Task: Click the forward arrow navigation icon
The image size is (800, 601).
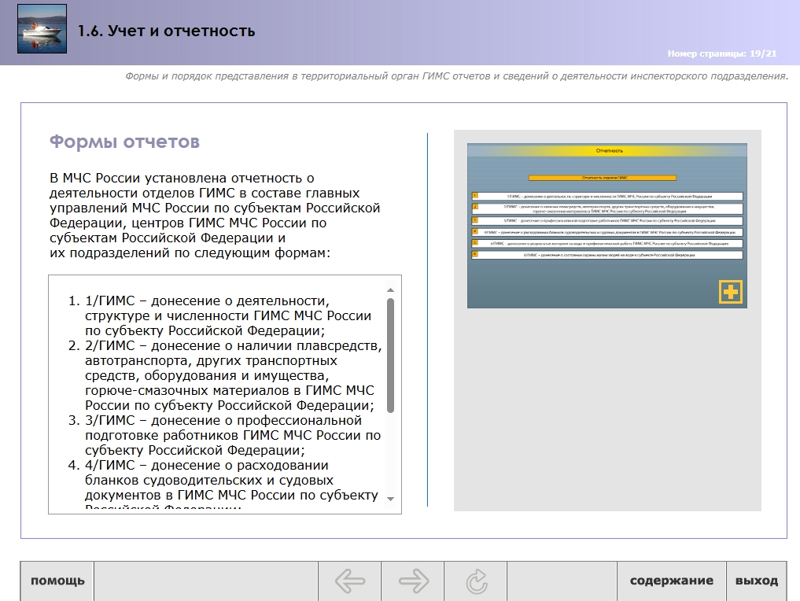Action: tap(413, 581)
